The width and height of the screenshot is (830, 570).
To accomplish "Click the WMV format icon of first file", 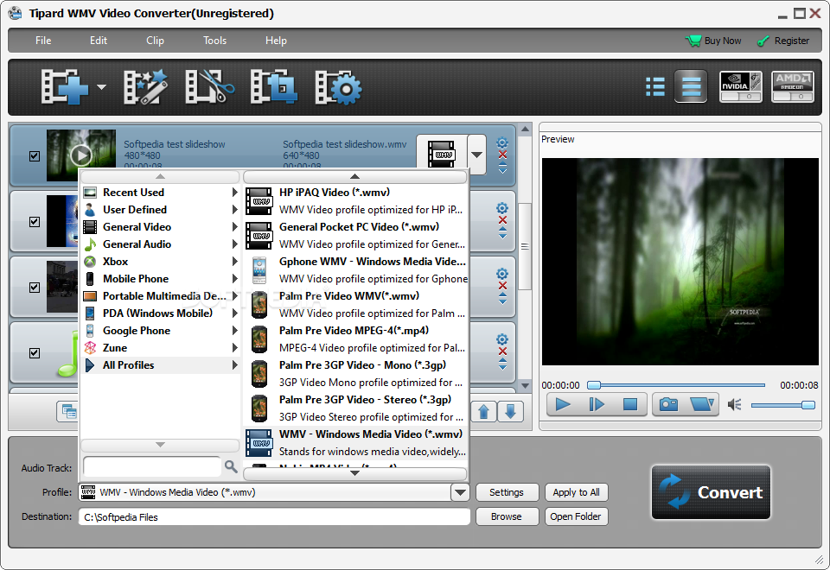I will pos(442,154).
